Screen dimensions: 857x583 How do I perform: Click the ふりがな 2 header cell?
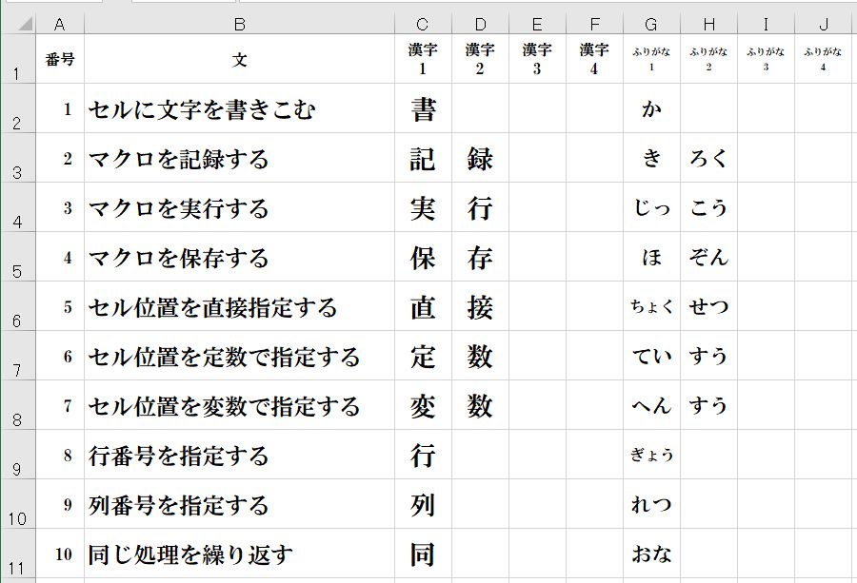point(708,59)
